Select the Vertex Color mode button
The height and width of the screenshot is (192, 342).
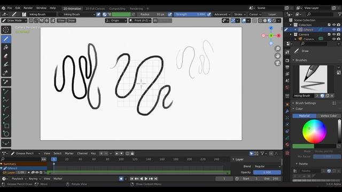point(329,116)
